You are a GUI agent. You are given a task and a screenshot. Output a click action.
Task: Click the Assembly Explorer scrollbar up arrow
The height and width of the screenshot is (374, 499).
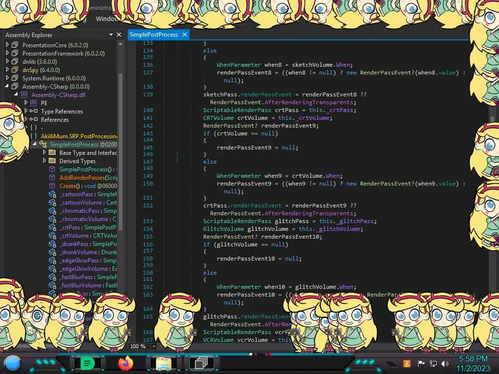point(121,44)
